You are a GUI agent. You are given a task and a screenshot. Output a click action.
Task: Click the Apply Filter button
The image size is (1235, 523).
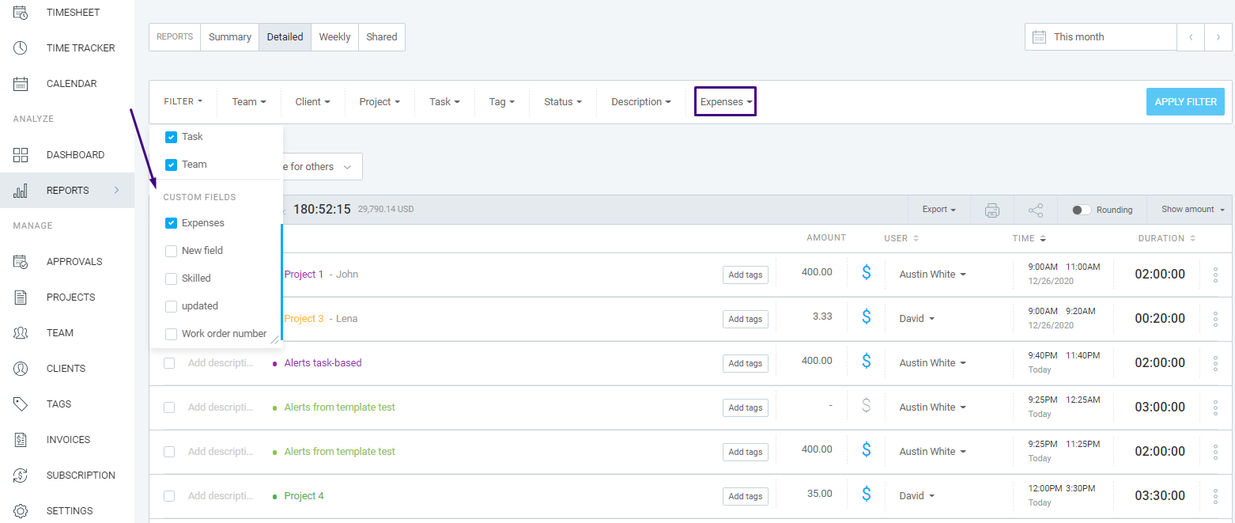pyautogui.click(x=1184, y=102)
